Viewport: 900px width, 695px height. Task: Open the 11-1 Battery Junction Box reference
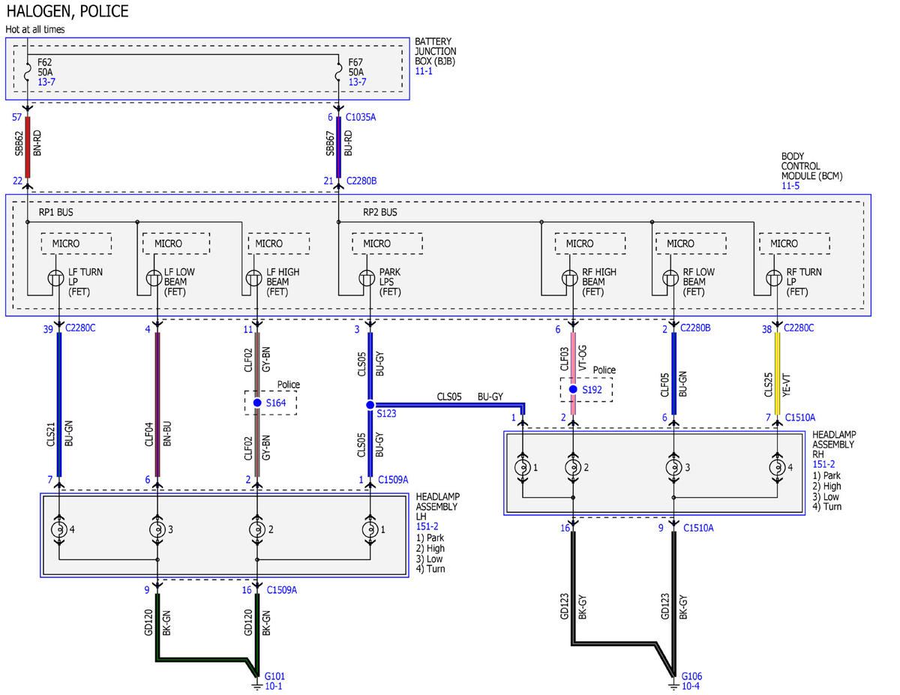(423, 71)
